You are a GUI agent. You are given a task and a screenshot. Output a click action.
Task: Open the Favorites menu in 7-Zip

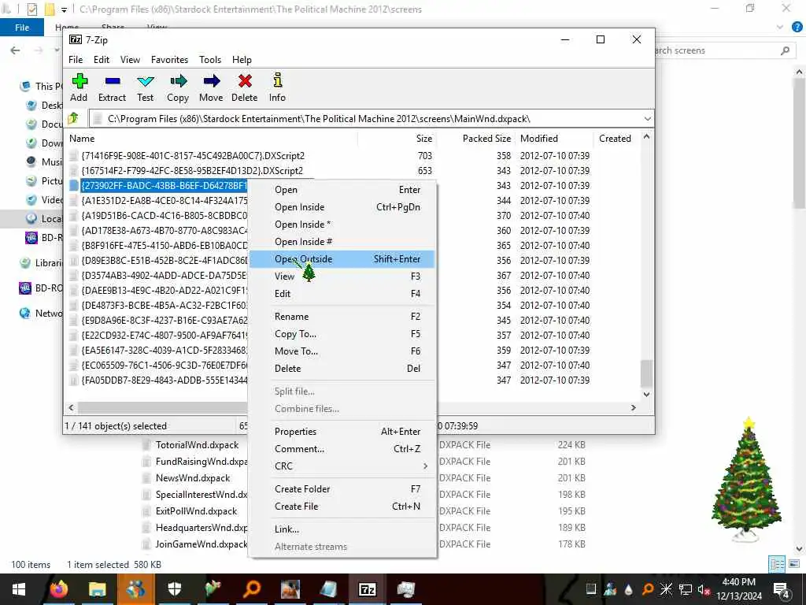[x=170, y=60]
